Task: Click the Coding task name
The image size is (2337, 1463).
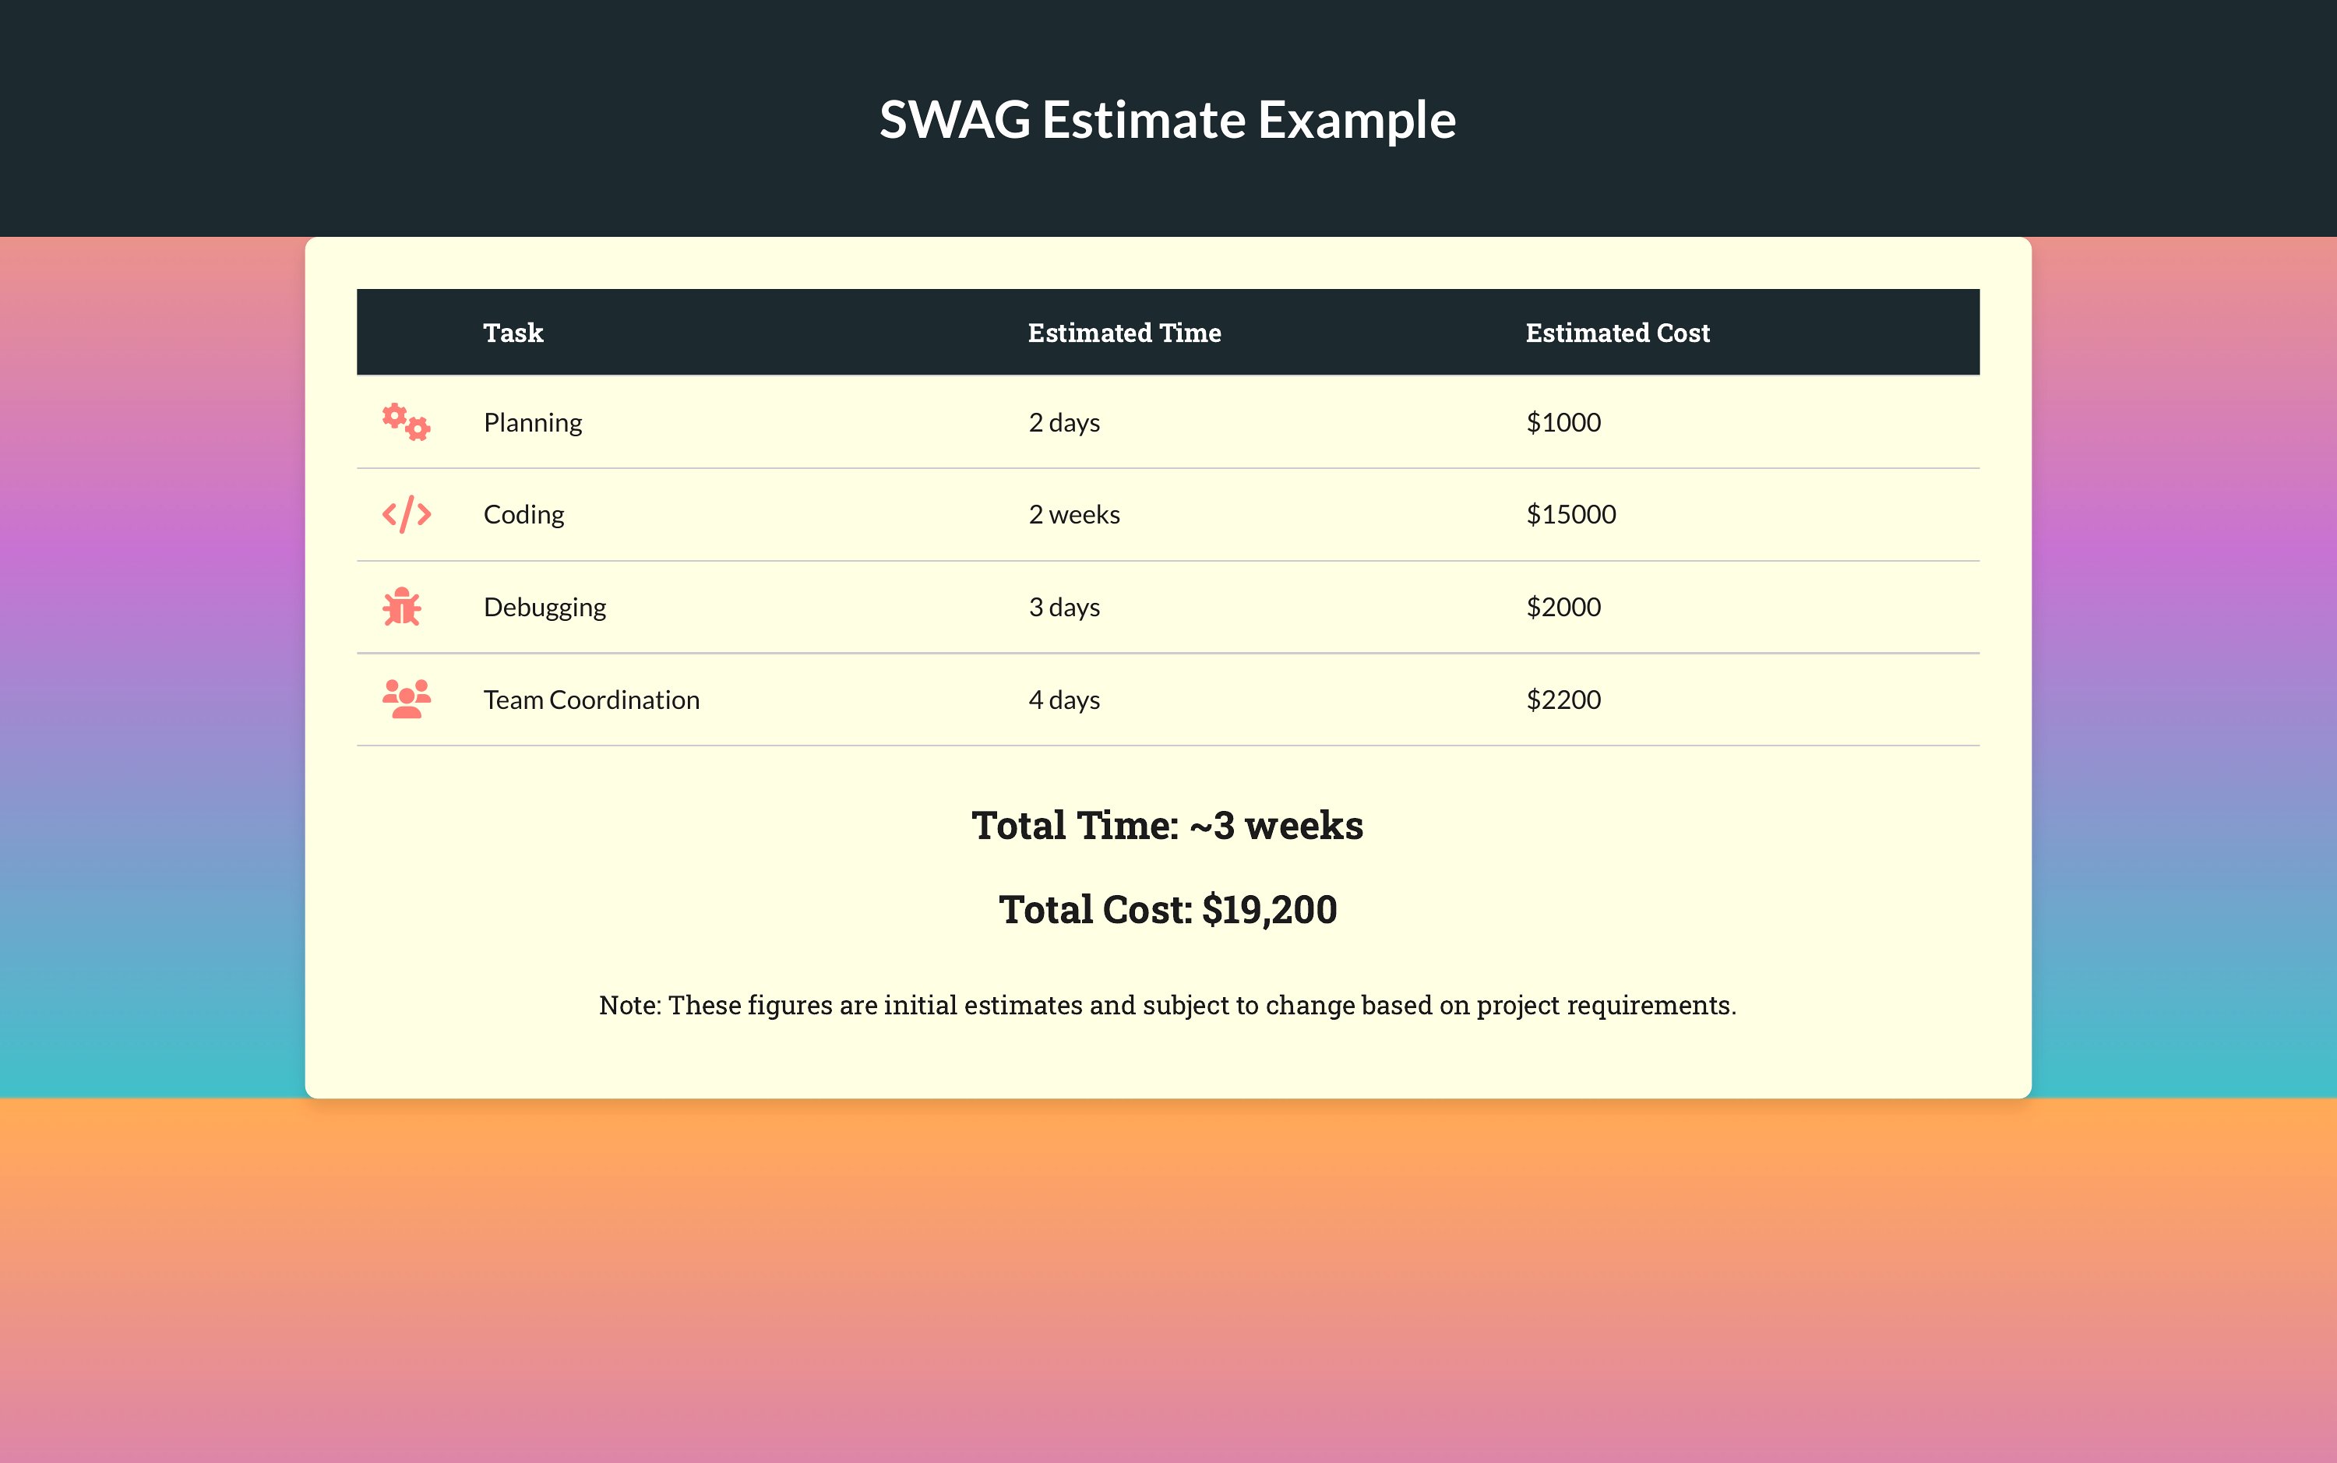Action: 523,515
